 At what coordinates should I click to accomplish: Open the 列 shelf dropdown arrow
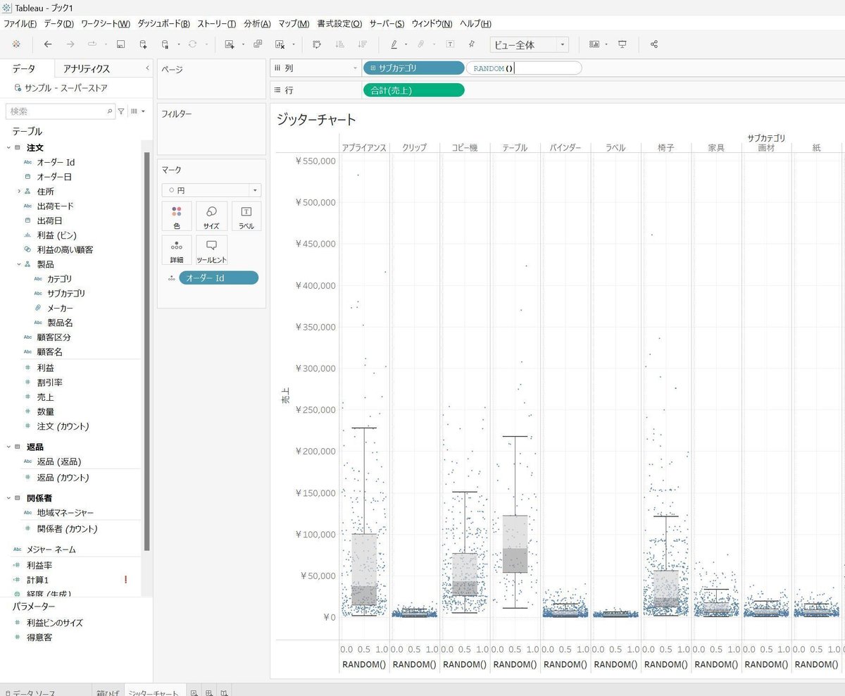pyautogui.click(x=355, y=68)
